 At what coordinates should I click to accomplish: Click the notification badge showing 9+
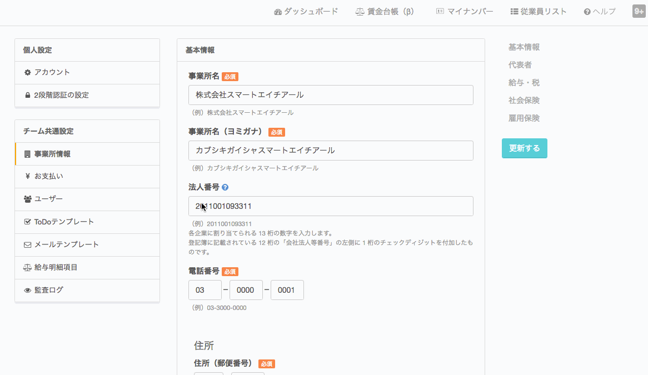639,10
